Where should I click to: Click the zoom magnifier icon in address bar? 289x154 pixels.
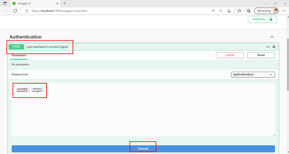point(221,11)
